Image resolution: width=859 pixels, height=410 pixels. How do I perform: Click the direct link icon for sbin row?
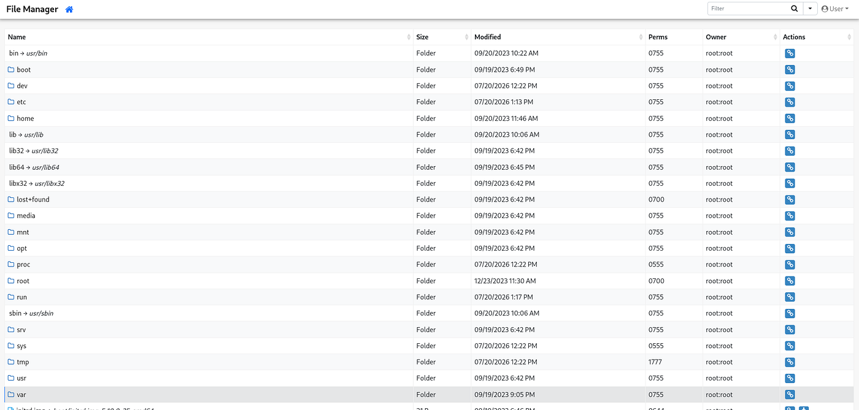(x=790, y=313)
